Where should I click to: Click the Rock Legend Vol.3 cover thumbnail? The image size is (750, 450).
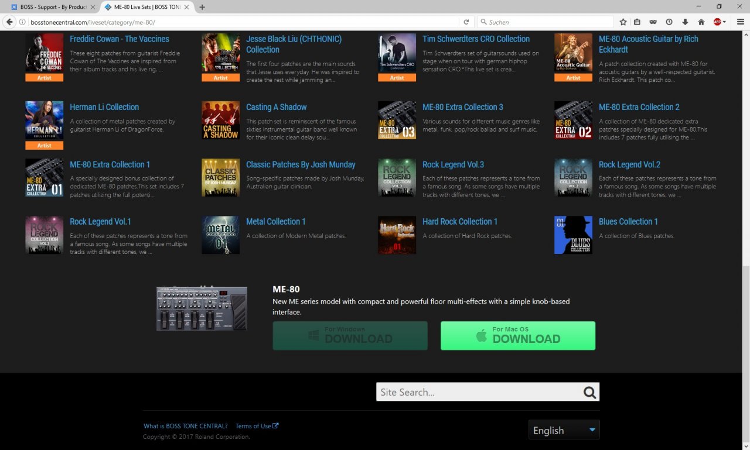(397, 177)
